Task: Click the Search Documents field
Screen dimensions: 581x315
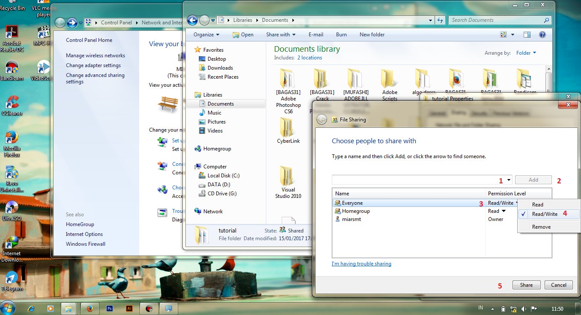Action: [497, 20]
